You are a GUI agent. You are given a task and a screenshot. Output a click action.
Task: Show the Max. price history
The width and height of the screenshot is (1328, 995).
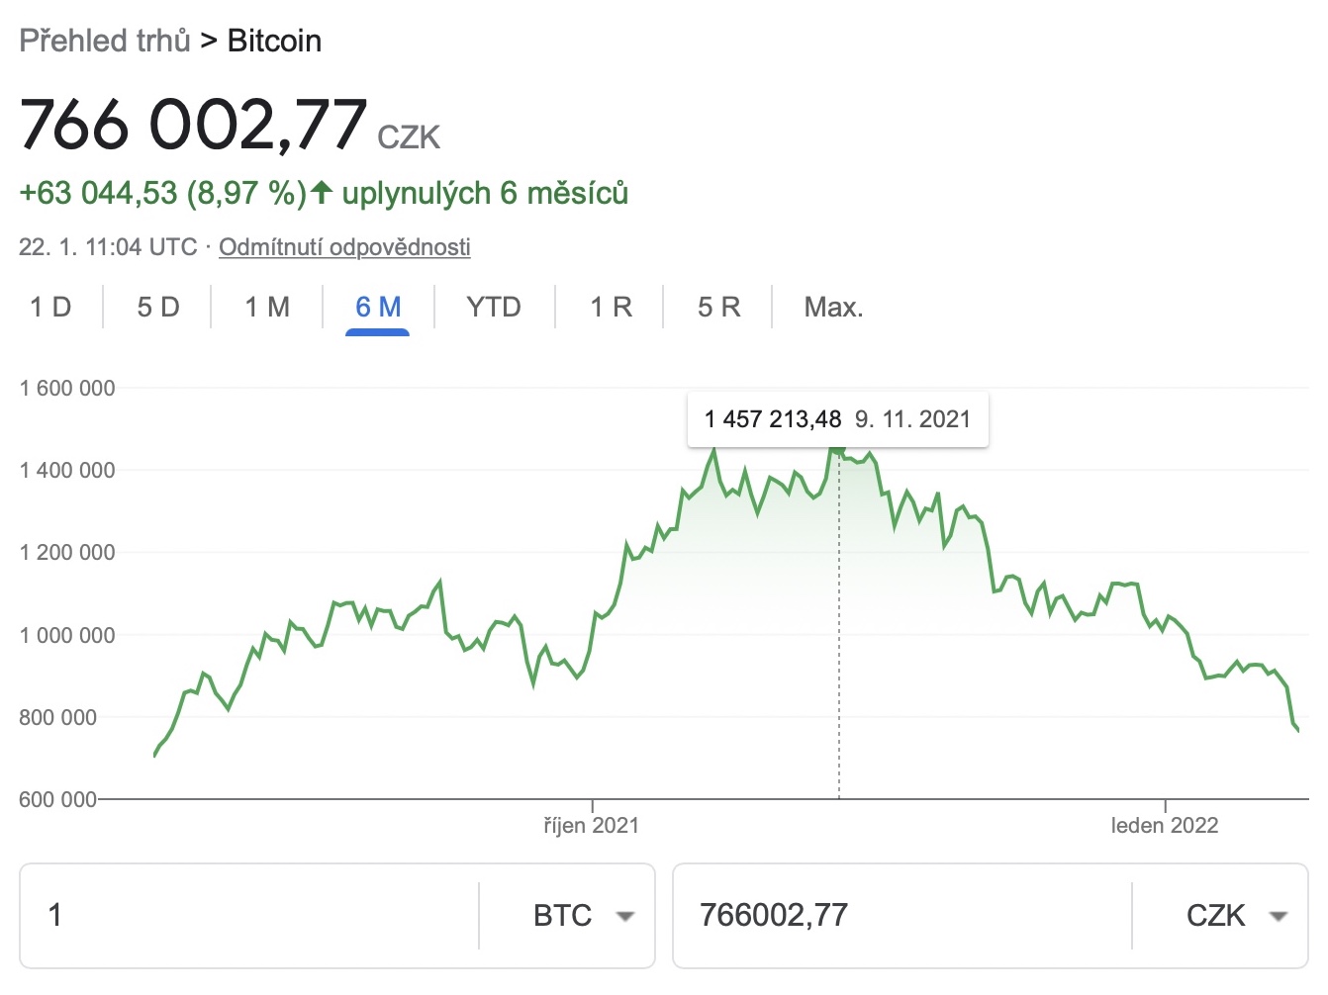[833, 308]
